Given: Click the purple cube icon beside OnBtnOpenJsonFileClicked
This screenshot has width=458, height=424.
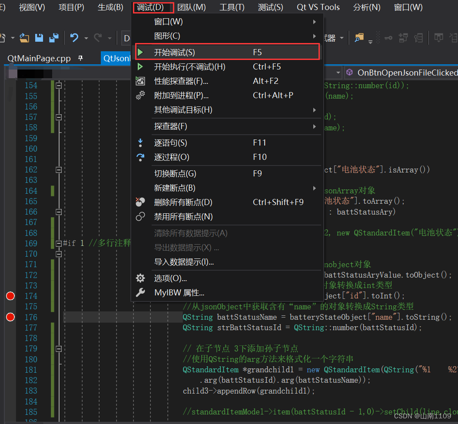Looking at the screenshot, I should (349, 72).
